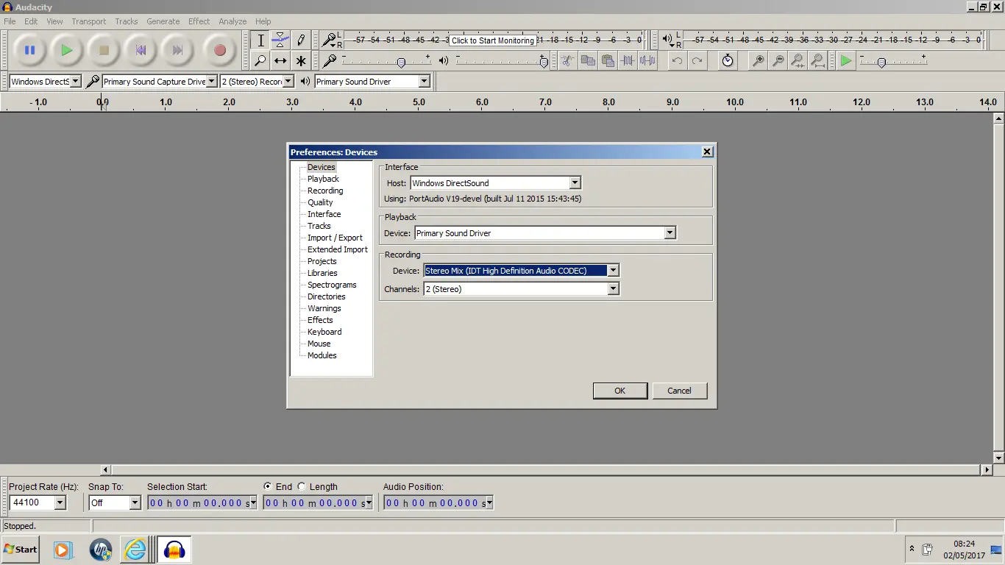1005x565 pixels.
Task: Select the Time Shift tool
Action: click(x=280, y=60)
